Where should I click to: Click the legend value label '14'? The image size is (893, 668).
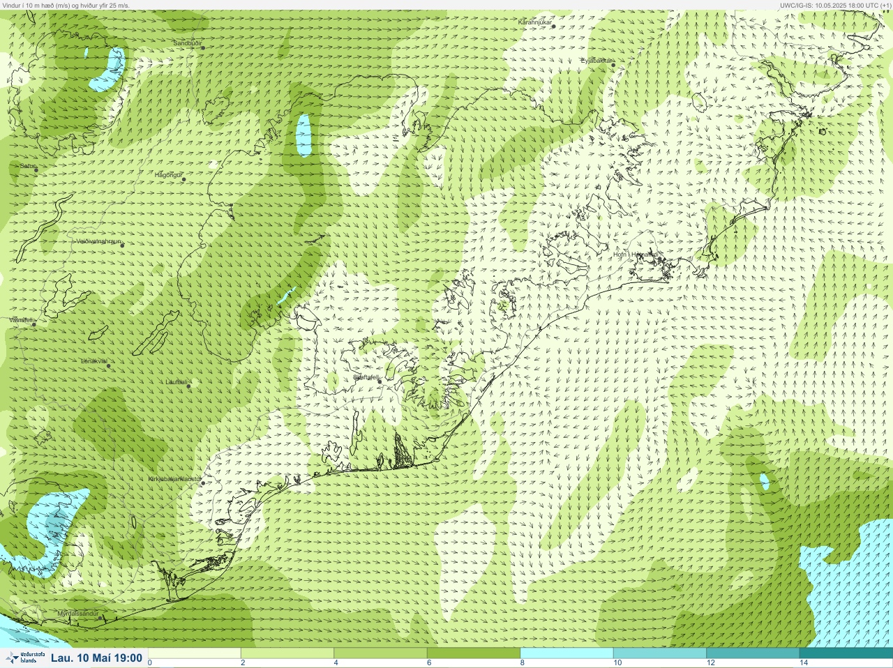pyautogui.click(x=804, y=663)
